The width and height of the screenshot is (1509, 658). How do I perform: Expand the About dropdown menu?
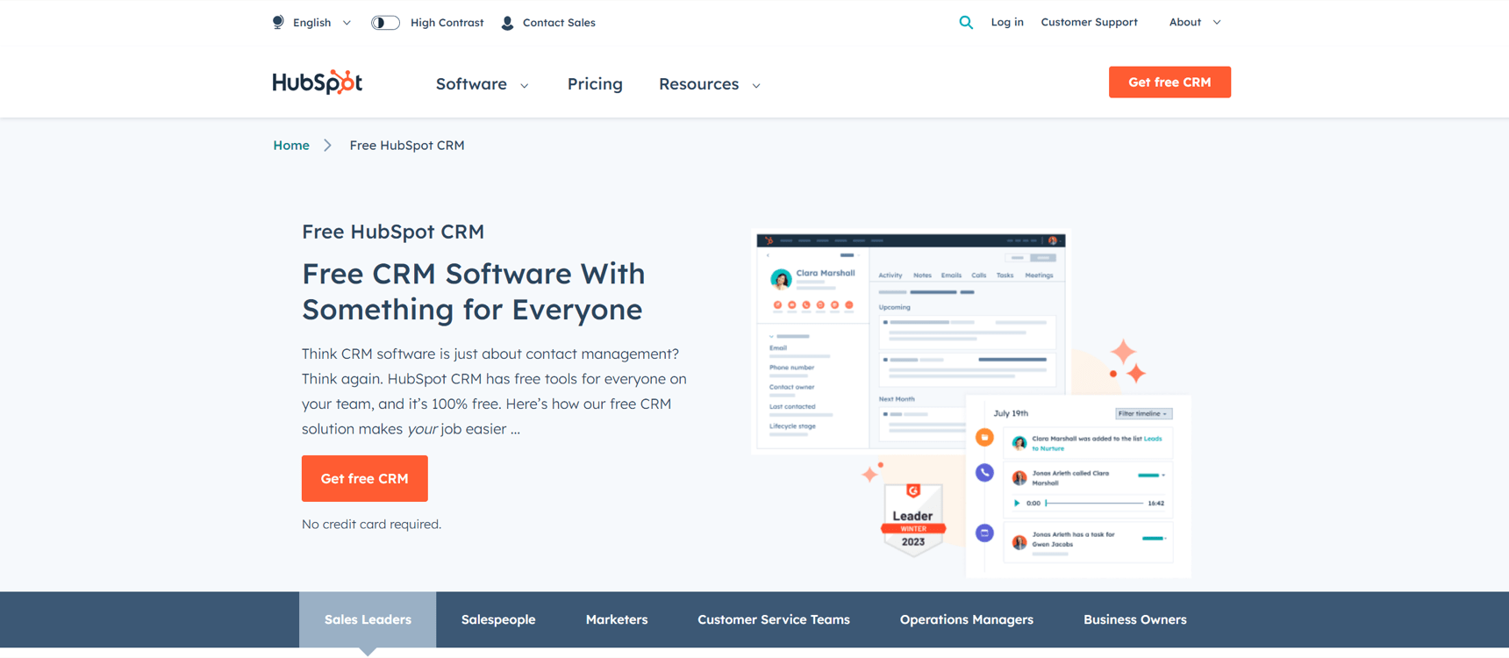(x=1195, y=22)
